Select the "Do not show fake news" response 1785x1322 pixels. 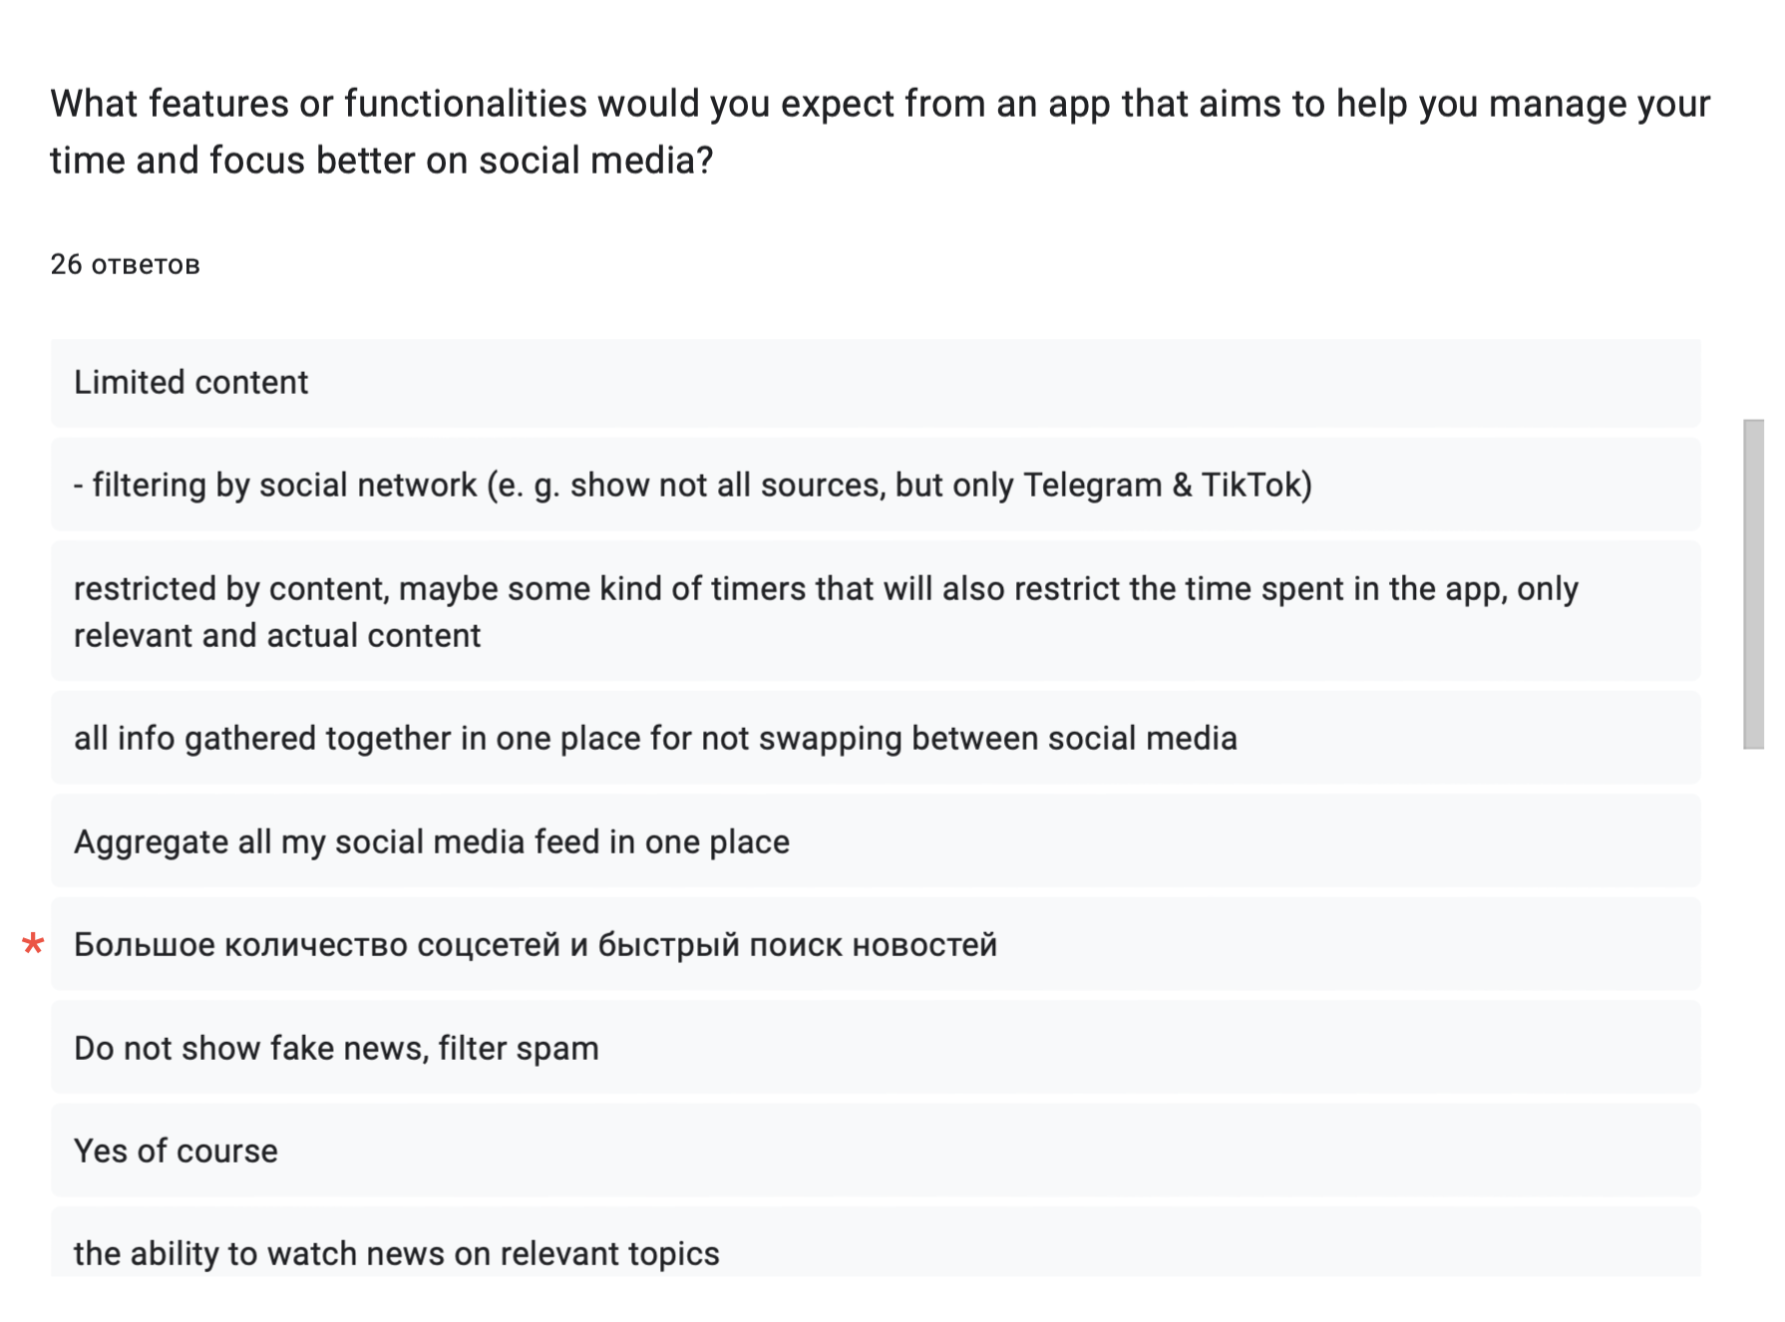336,1049
